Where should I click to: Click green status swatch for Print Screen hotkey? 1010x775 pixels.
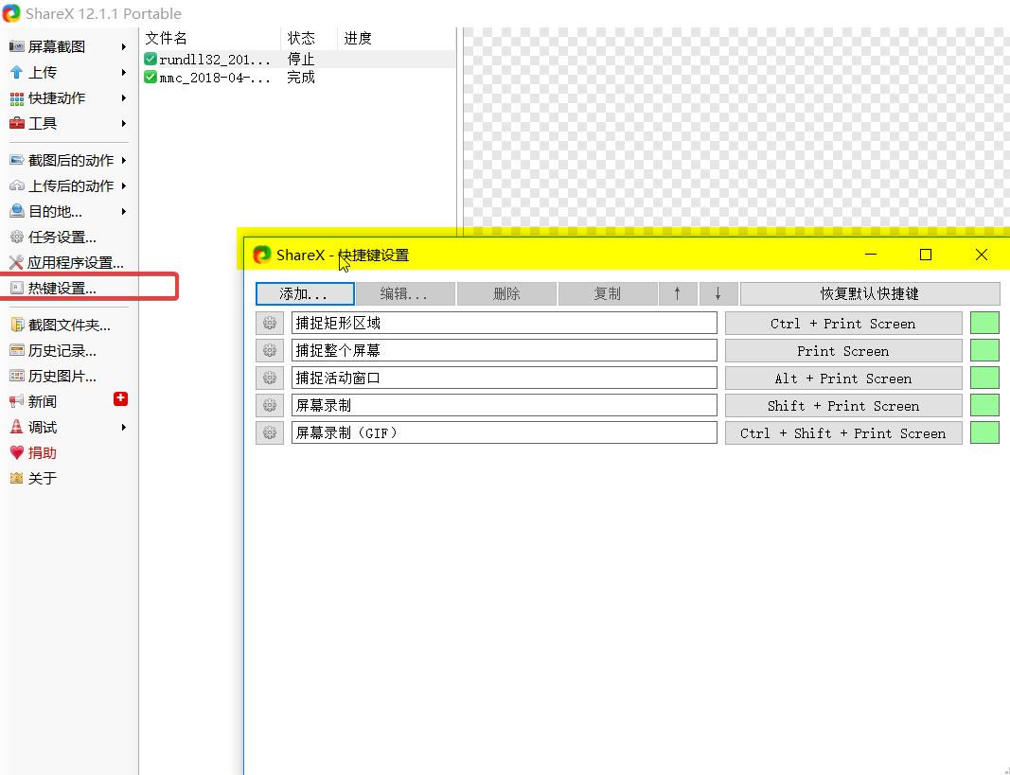tap(984, 351)
